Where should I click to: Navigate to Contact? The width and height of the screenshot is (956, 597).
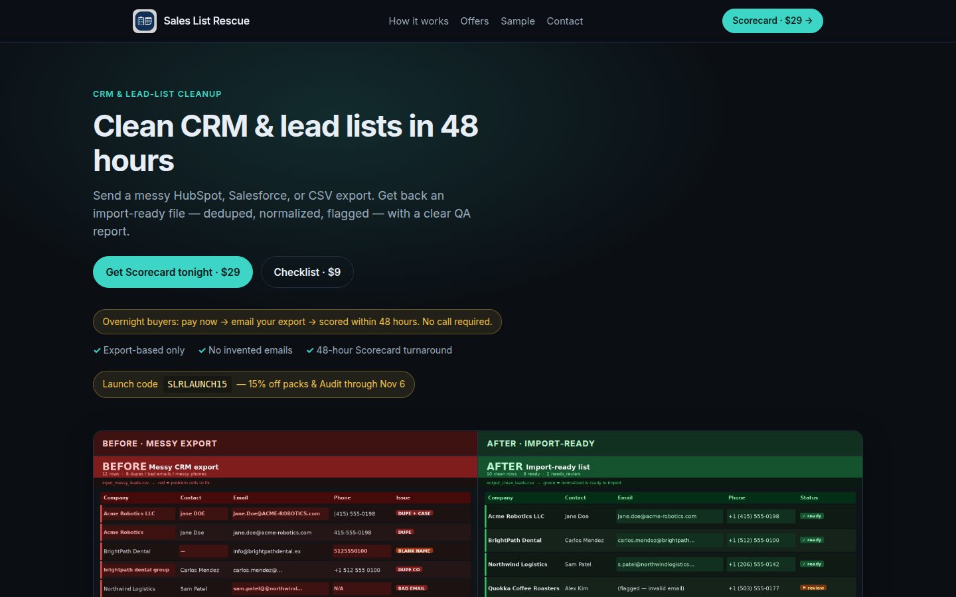[x=565, y=21]
